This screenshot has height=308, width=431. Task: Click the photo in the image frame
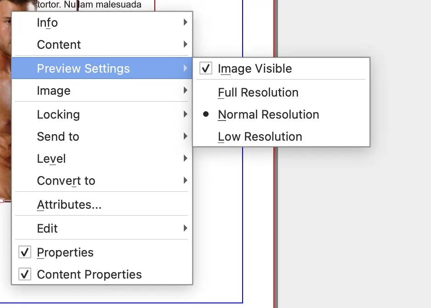5,115
